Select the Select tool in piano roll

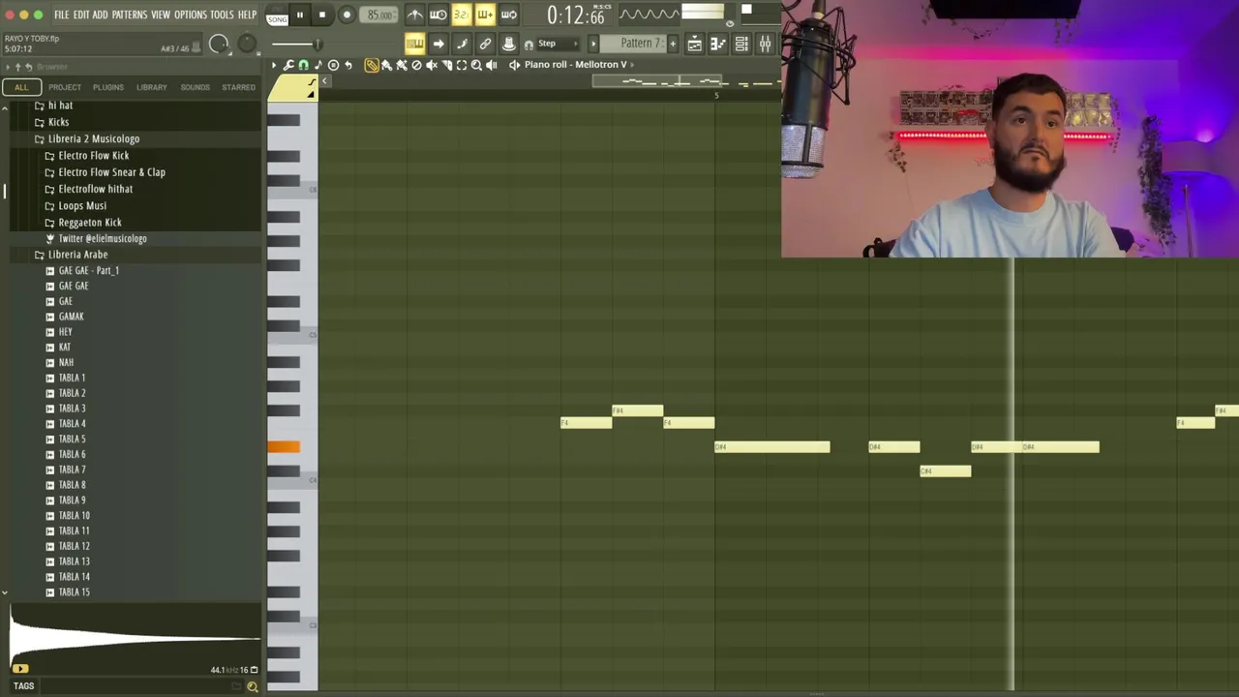click(462, 65)
